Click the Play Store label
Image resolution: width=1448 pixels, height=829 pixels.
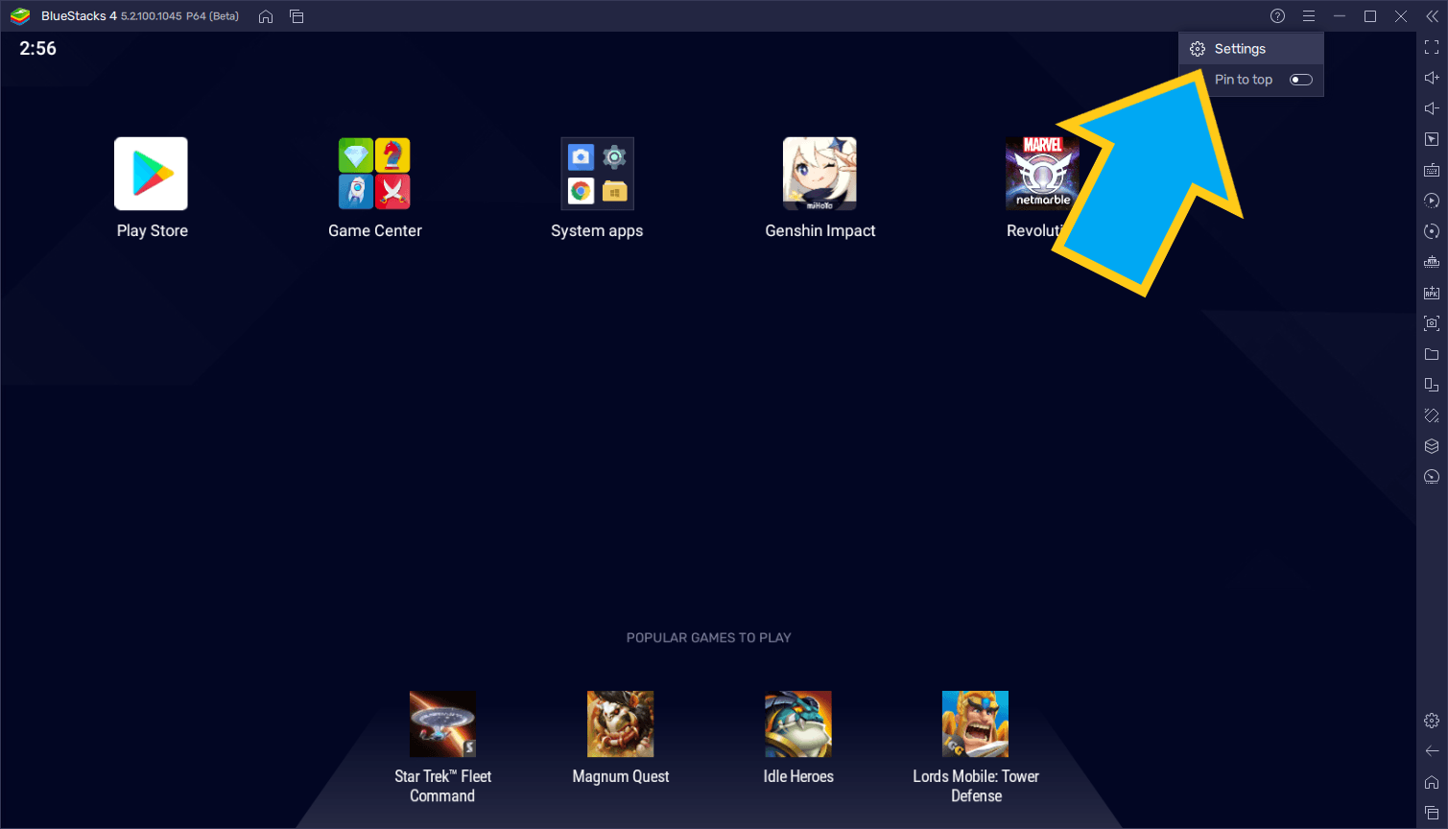click(x=152, y=230)
